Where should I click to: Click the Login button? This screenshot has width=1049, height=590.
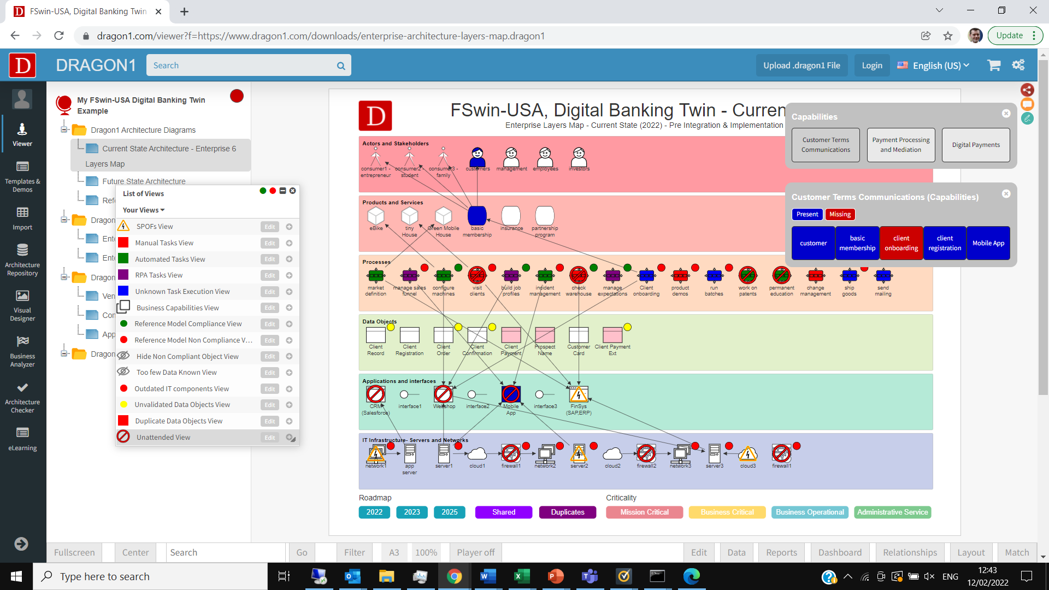pos(872,66)
